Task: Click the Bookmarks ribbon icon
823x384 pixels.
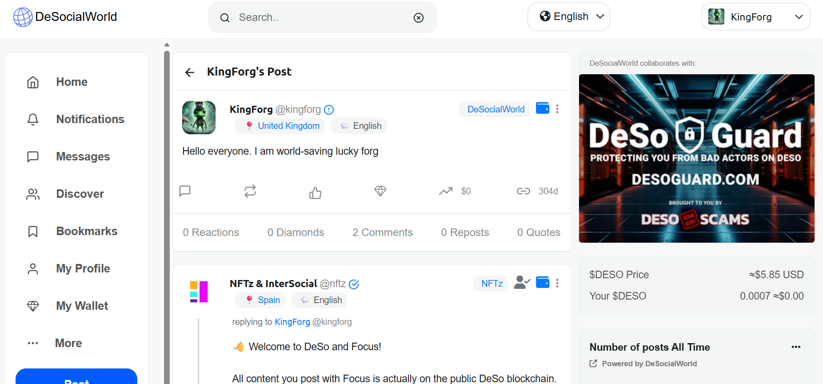Action: (33, 231)
